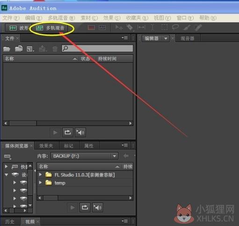This screenshot has height=226, width=239.
Task: Open the Files (文件) panel options menu
Action: coord(125,38)
